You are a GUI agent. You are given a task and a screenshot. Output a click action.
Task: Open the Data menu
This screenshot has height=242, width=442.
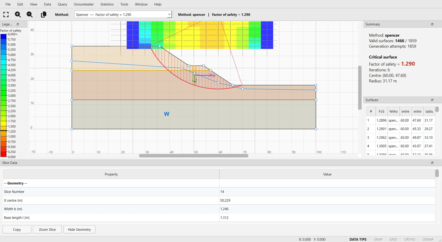48,4
